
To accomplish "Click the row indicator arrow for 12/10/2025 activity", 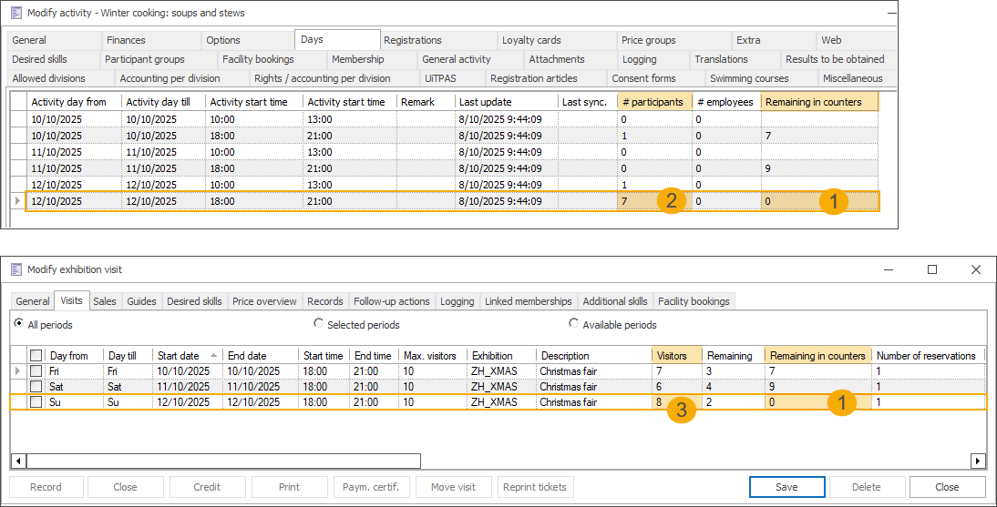I will 17,201.
